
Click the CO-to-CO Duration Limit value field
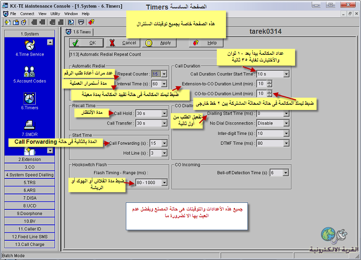tap(262, 94)
